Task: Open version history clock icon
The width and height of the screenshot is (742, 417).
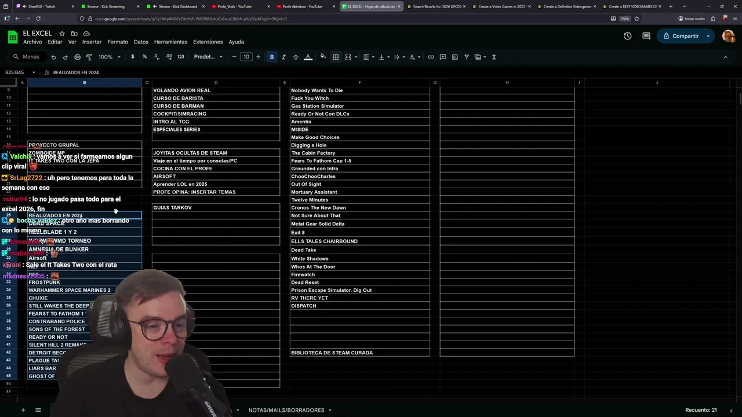Action: pos(627,36)
